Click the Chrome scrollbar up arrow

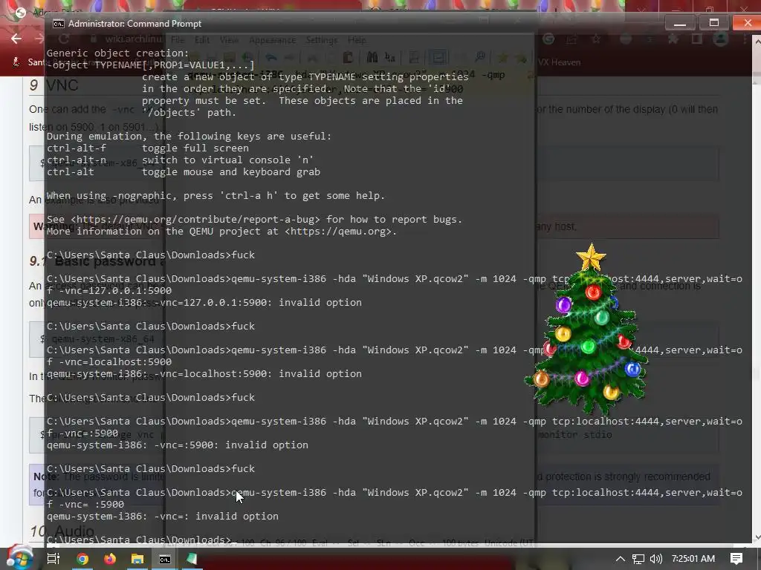point(757,42)
